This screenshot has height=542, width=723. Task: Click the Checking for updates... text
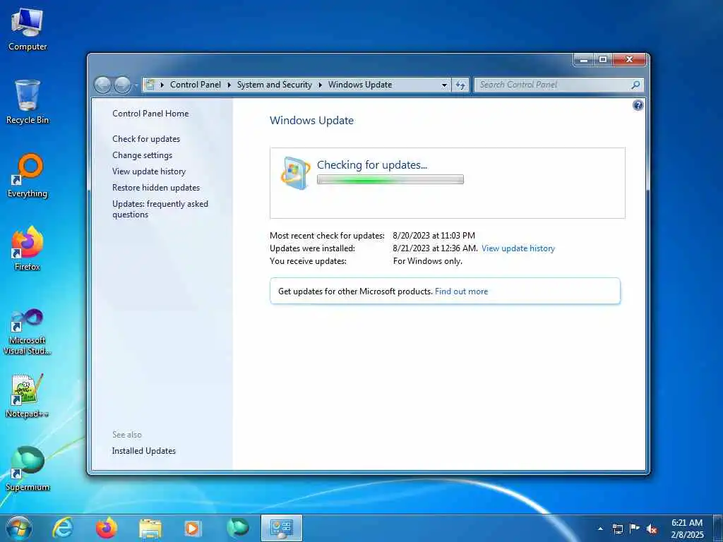tap(372, 165)
